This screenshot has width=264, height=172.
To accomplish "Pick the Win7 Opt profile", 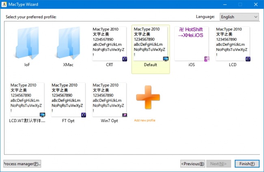I will pos(109,100).
